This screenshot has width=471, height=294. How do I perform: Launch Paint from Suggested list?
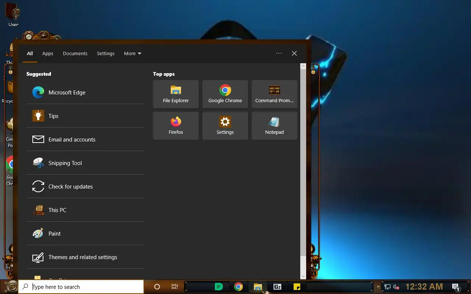[x=85, y=233]
